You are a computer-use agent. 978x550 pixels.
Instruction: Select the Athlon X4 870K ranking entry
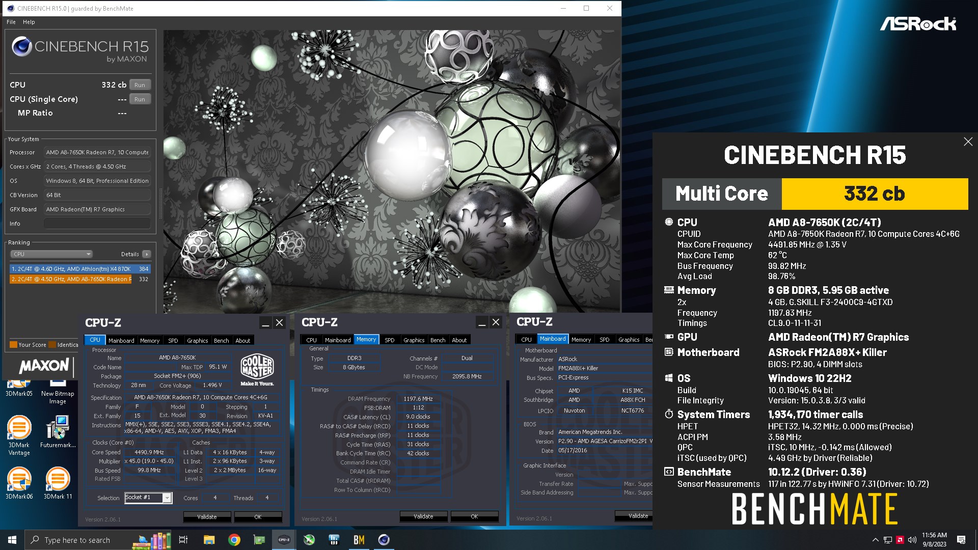pos(80,269)
